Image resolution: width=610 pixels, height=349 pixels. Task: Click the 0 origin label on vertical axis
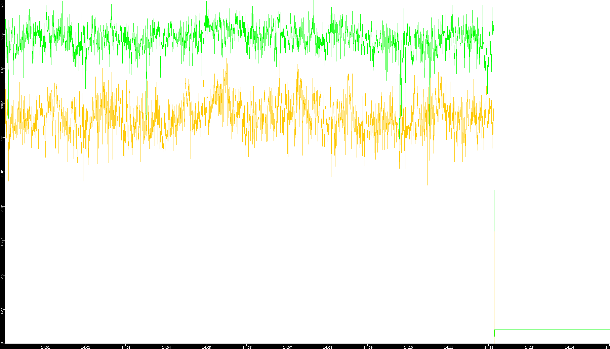coord(2,343)
